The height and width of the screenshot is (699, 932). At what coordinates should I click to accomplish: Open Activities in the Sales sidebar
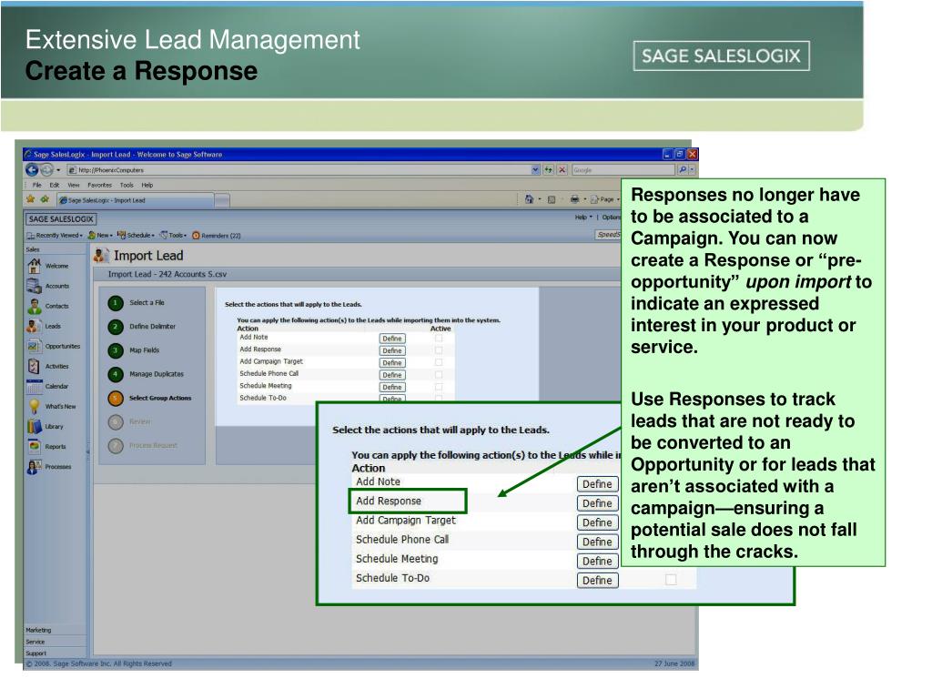47,366
